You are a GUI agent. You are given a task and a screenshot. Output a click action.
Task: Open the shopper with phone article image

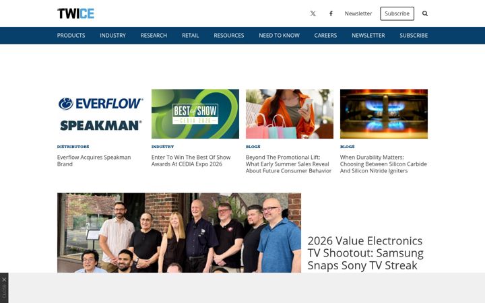pyautogui.click(x=290, y=114)
